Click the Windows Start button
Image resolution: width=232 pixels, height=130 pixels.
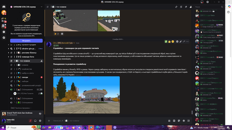[x=3, y=127]
